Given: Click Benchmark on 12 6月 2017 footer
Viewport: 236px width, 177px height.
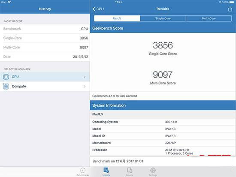Looking at the screenshot, I should click(x=118, y=161).
